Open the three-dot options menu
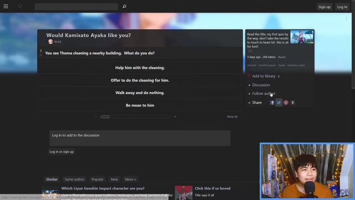 tap(346, 19)
